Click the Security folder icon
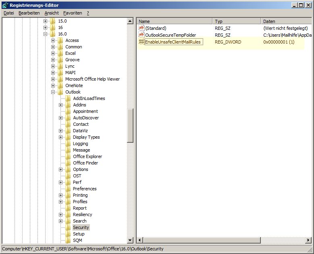Image resolution: width=314 pixels, height=254 pixels. (x=68, y=227)
